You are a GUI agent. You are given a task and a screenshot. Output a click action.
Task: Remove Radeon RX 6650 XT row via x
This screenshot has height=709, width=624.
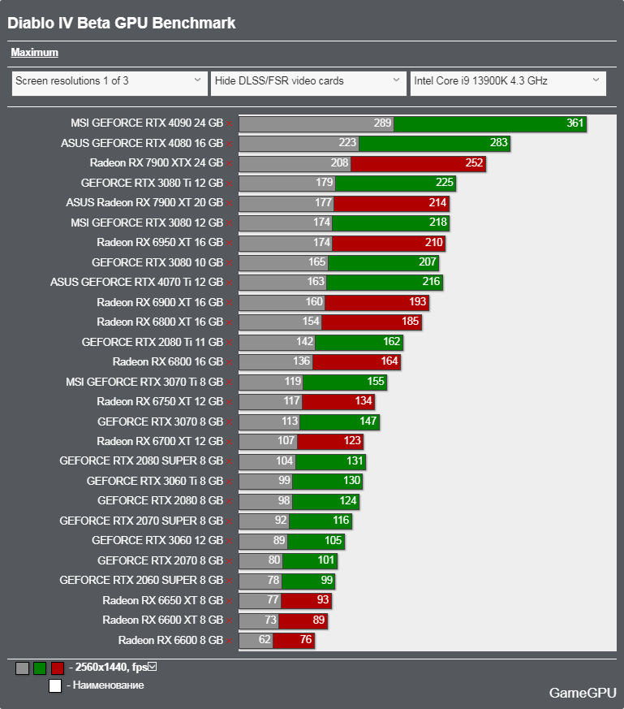point(230,601)
